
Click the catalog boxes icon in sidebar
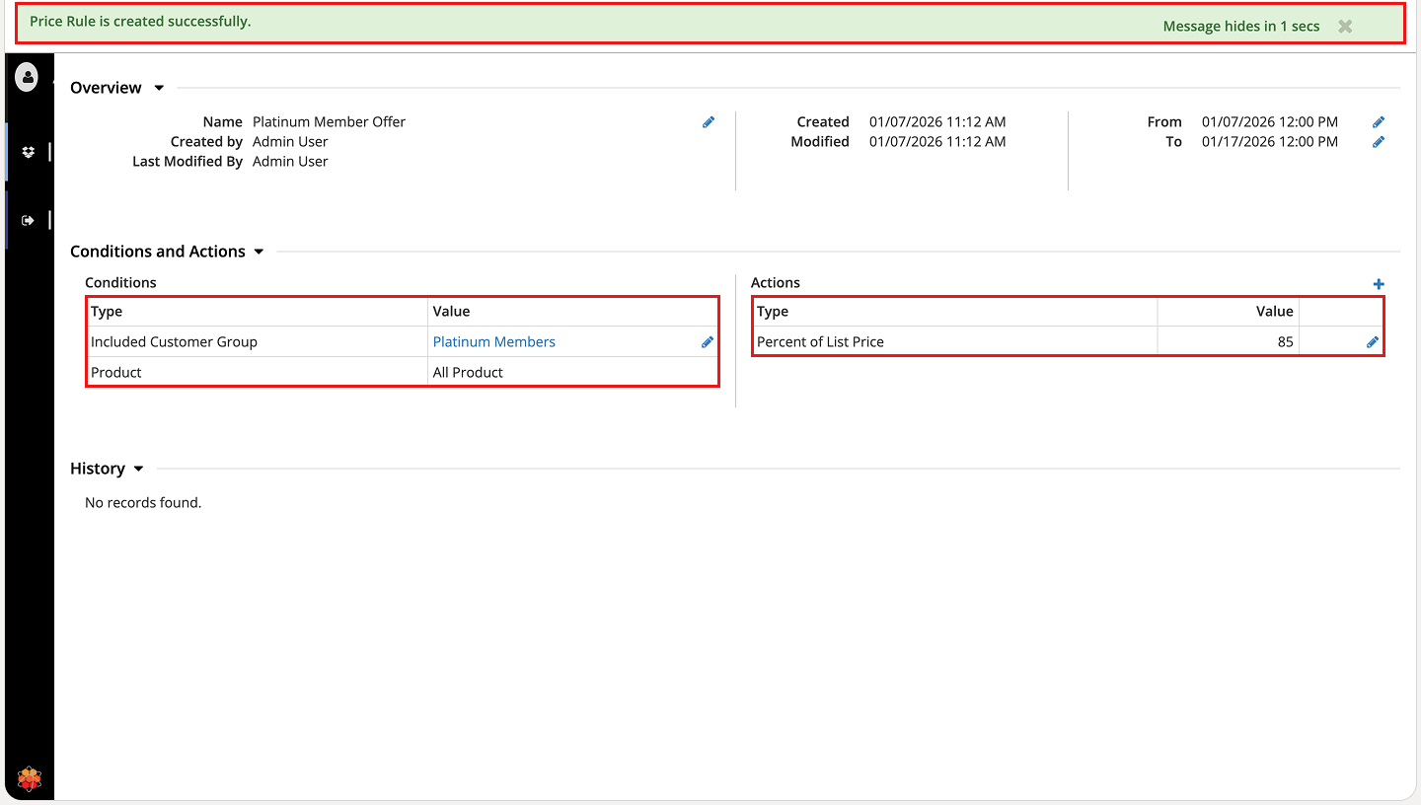pos(28,152)
